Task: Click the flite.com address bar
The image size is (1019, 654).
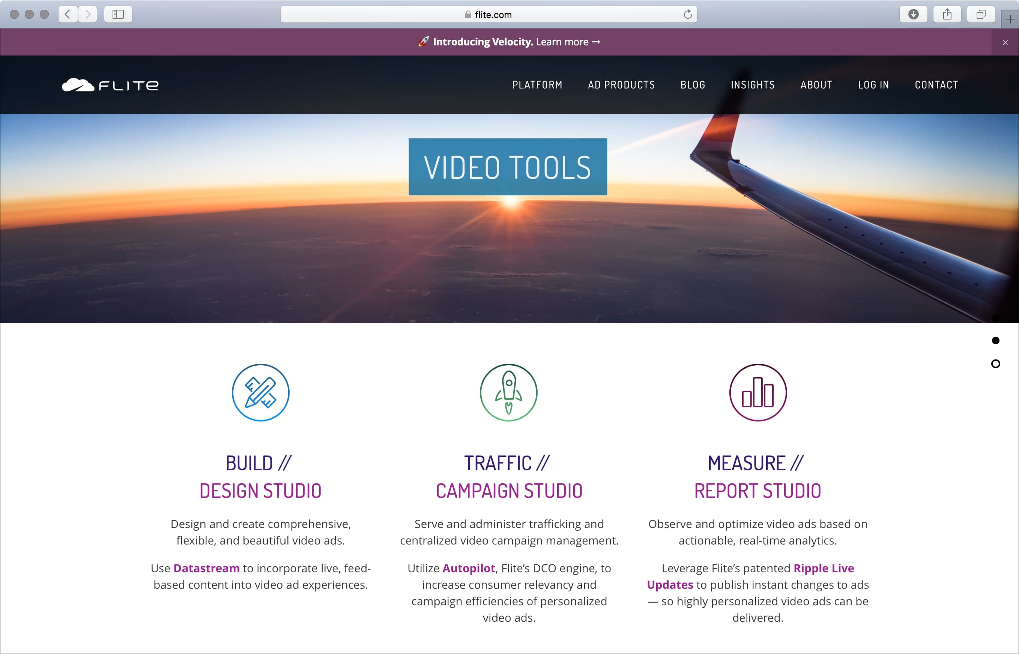Action: point(488,15)
